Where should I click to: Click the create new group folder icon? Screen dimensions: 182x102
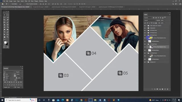tap(162, 89)
